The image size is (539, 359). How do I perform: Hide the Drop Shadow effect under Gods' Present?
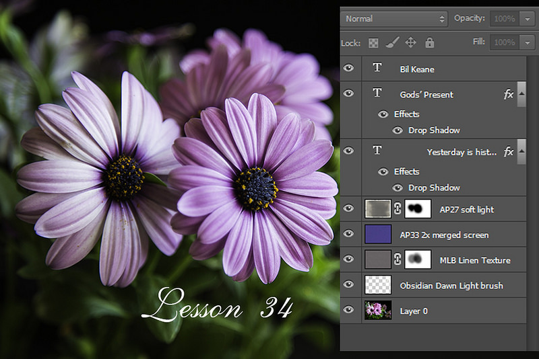(x=398, y=130)
